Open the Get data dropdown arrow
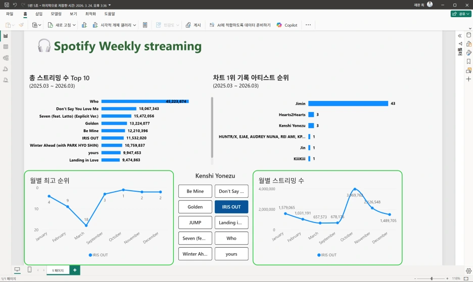The height and width of the screenshot is (282, 473). 39,25
